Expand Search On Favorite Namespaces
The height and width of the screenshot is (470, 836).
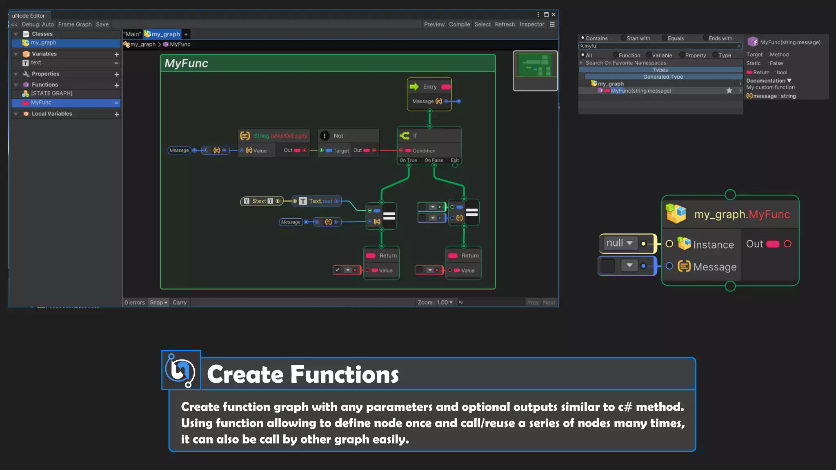pyautogui.click(x=581, y=63)
